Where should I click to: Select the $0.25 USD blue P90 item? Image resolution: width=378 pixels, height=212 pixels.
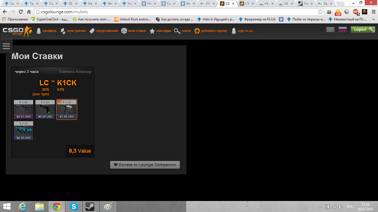click(24, 131)
